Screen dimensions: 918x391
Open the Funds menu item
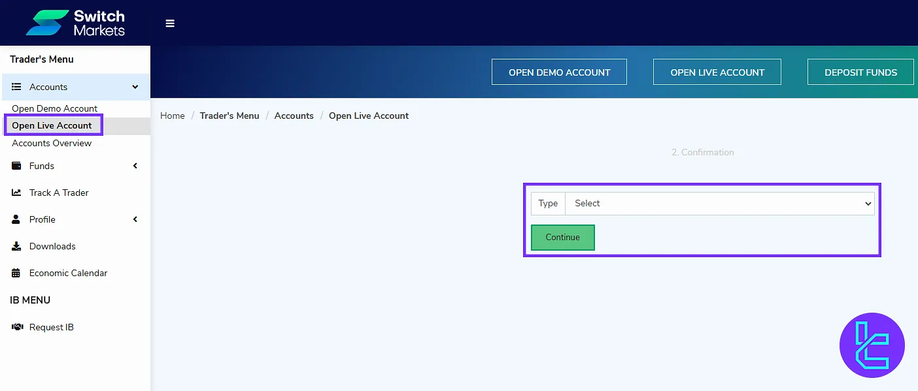click(75, 166)
